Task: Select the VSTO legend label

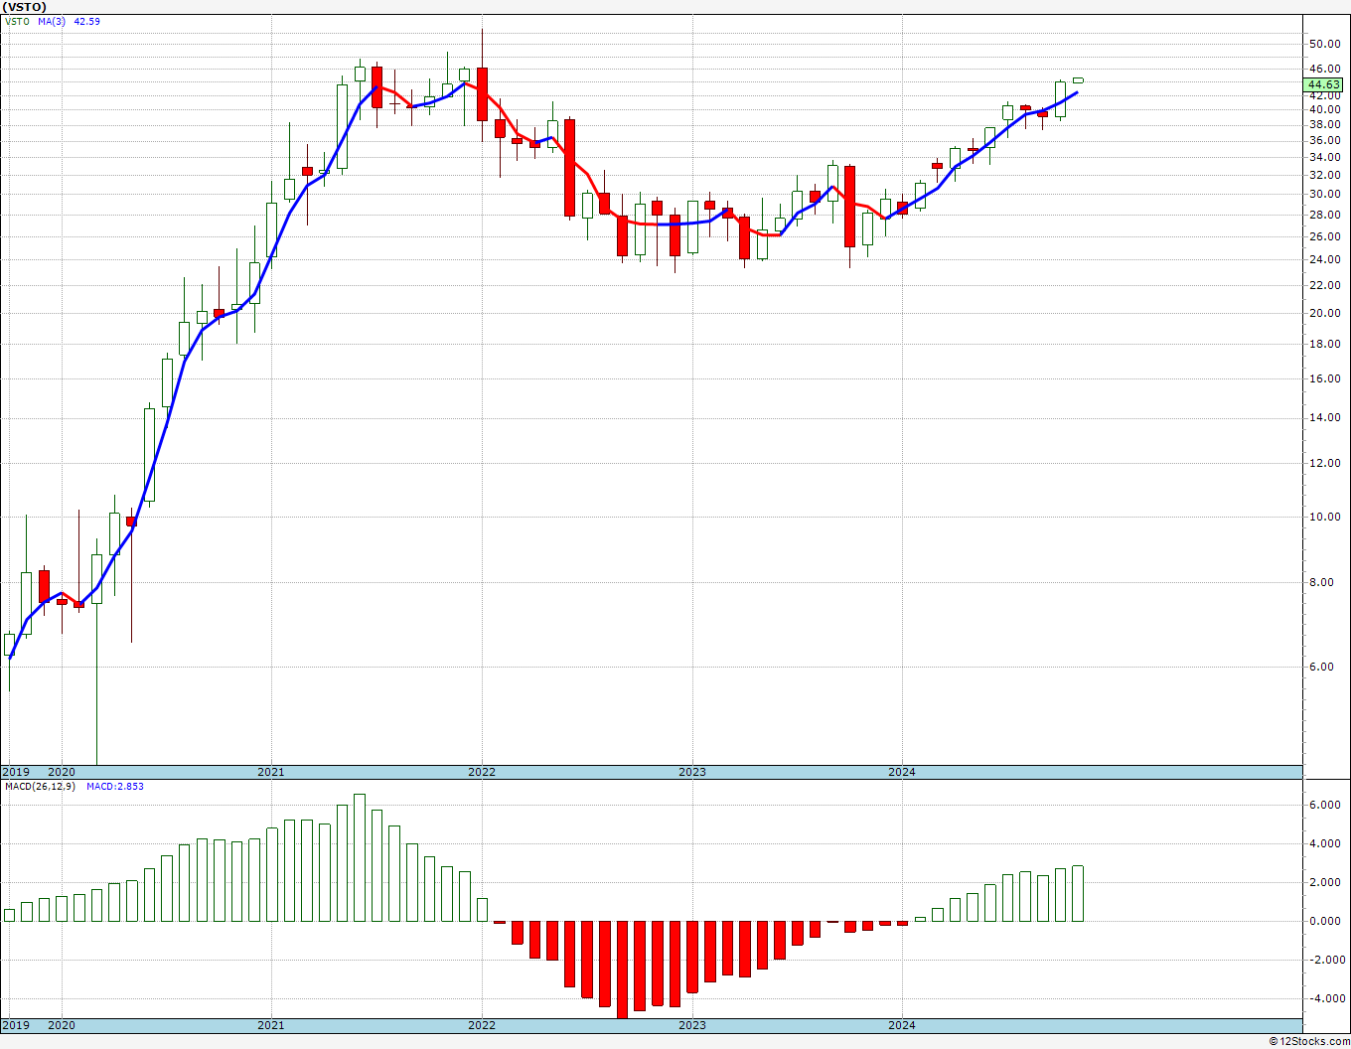Action: click(x=17, y=21)
